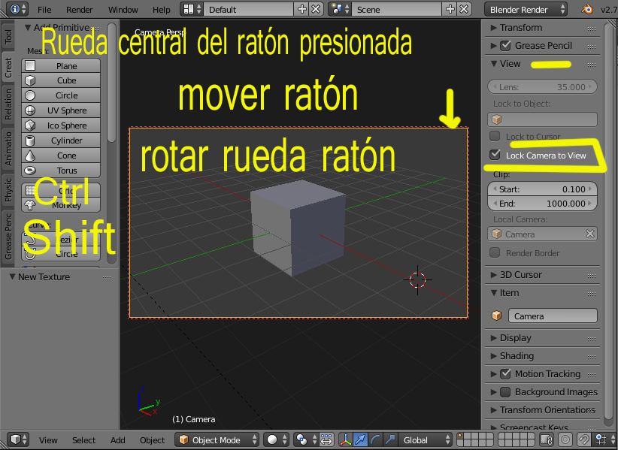The height and width of the screenshot is (450, 618).
Task: Open the pivot point selector
Action: coord(306,439)
